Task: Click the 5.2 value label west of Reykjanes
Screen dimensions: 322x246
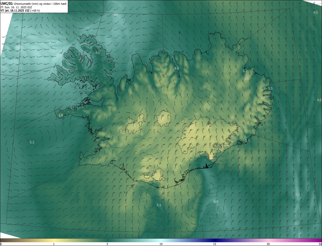Action: (32, 142)
